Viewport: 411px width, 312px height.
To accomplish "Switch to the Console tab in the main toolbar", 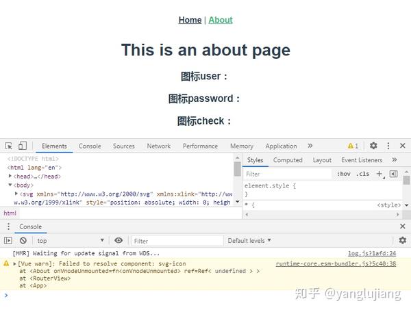I will [90, 146].
